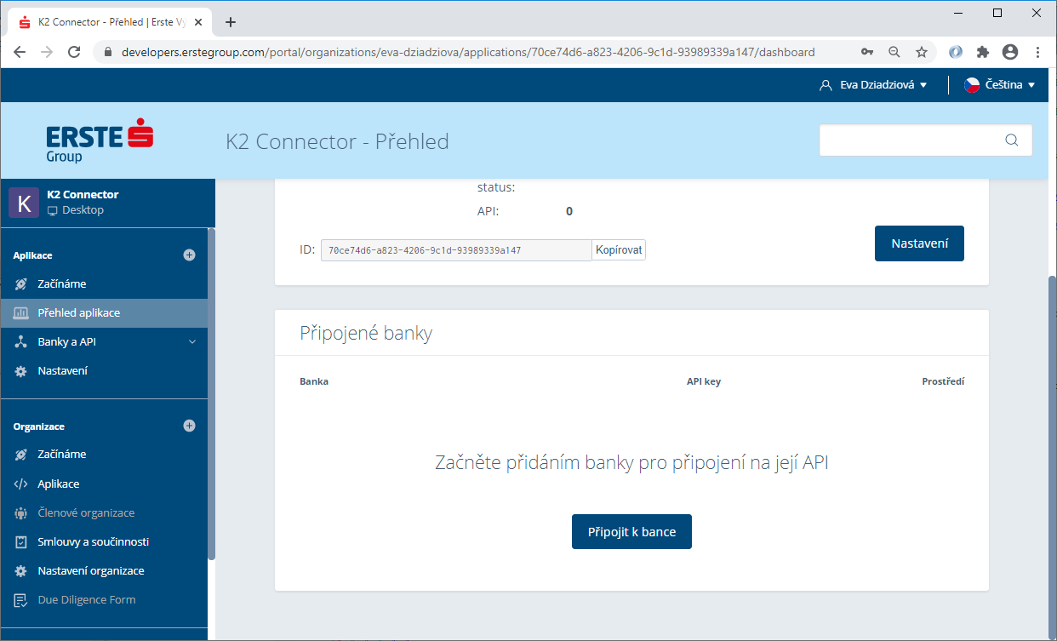This screenshot has height=641, width=1057.
Task: Reload the page
Action: coord(74,52)
